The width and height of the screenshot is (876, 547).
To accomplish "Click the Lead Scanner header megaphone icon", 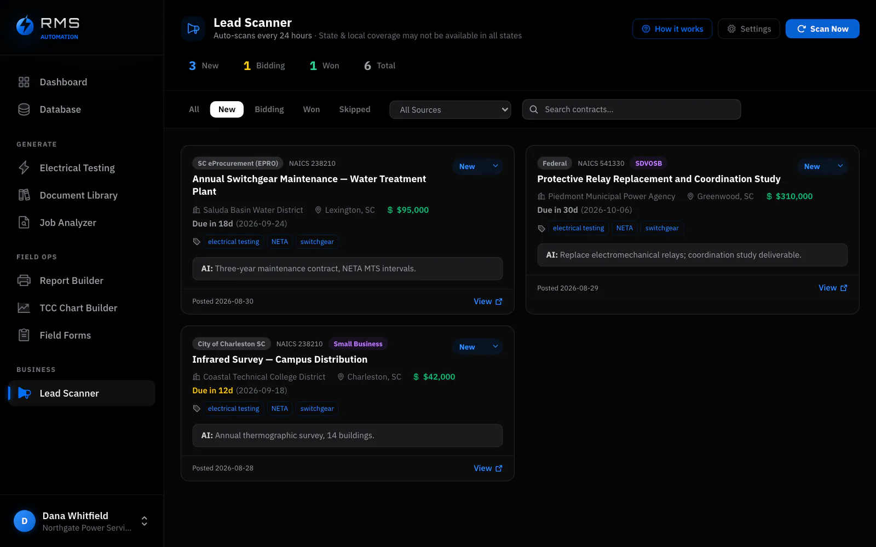I will tap(193, 28).
